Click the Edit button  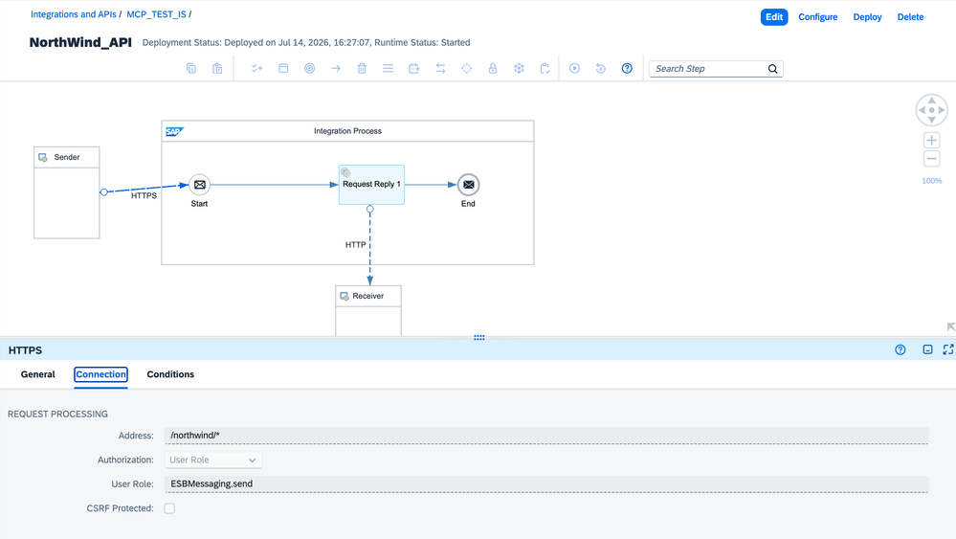pos(774,17)
